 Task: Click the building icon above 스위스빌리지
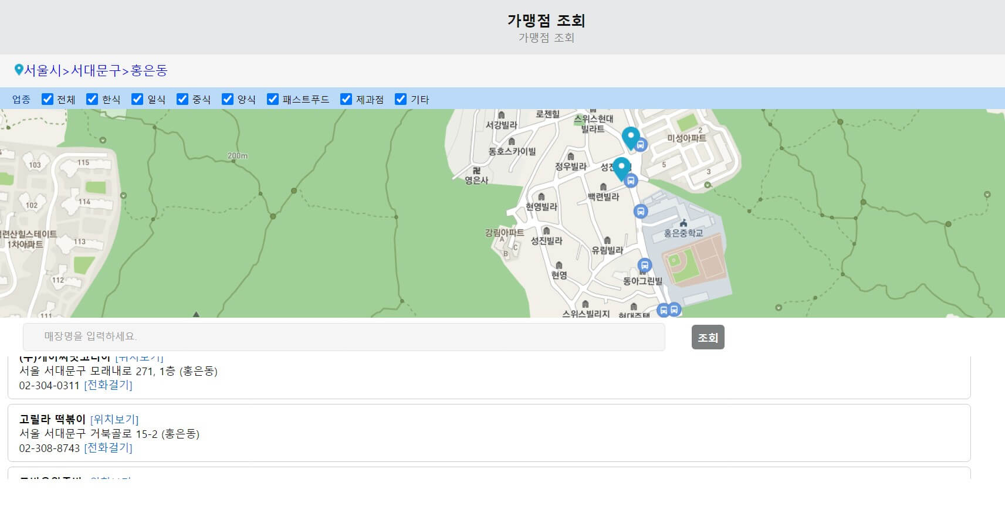pyautogui.click(x=586, y=304)
